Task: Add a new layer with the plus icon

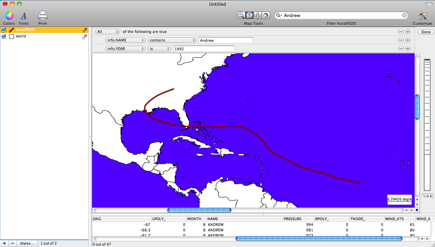Action: click(4, 243)
